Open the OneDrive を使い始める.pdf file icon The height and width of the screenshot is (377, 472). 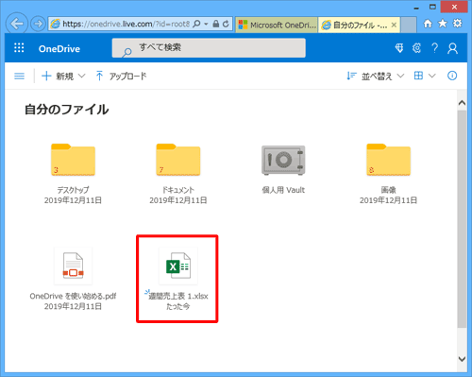[x=73, y=266]
